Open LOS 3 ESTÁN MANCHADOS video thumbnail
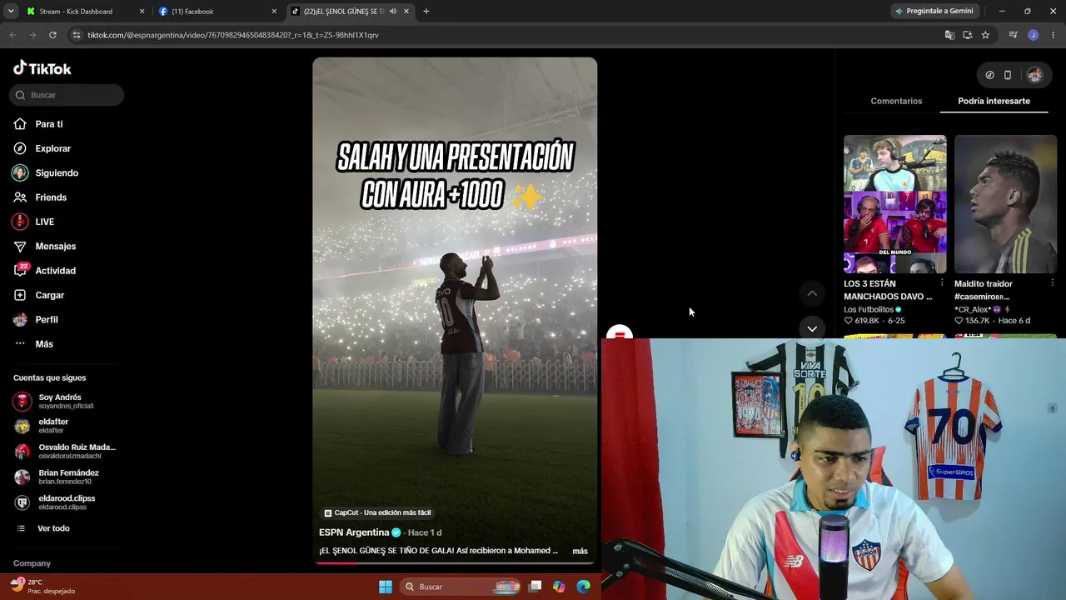The width and height of the screenshot is (1066, 600). pyautogui.click(x=895, y=204)
